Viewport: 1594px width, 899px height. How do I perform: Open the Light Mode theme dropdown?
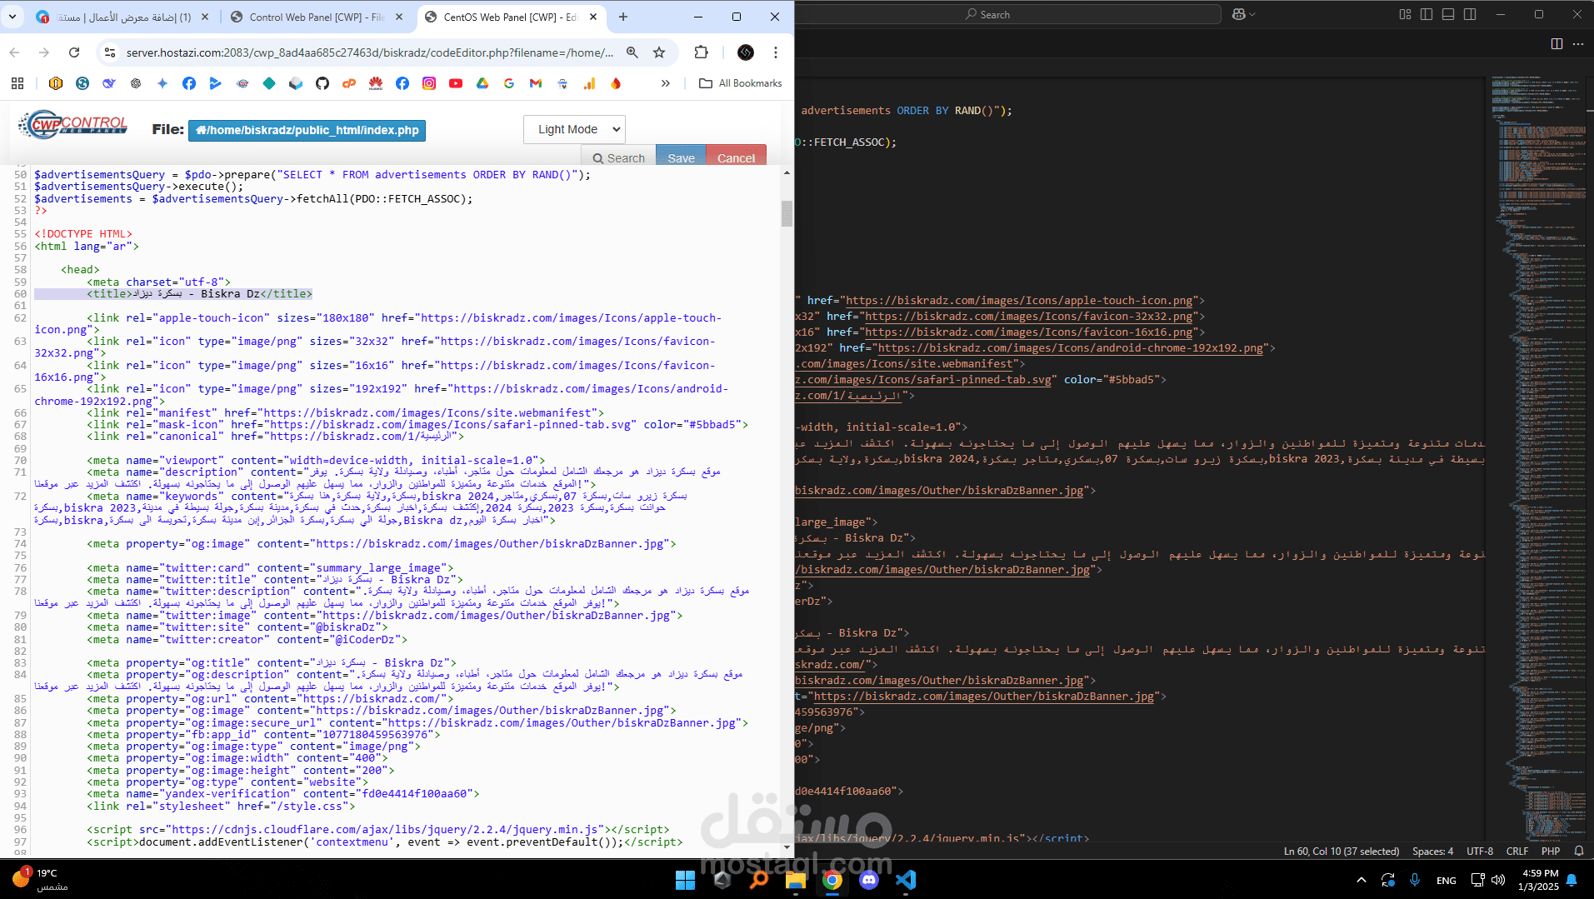tap(574, 129)
